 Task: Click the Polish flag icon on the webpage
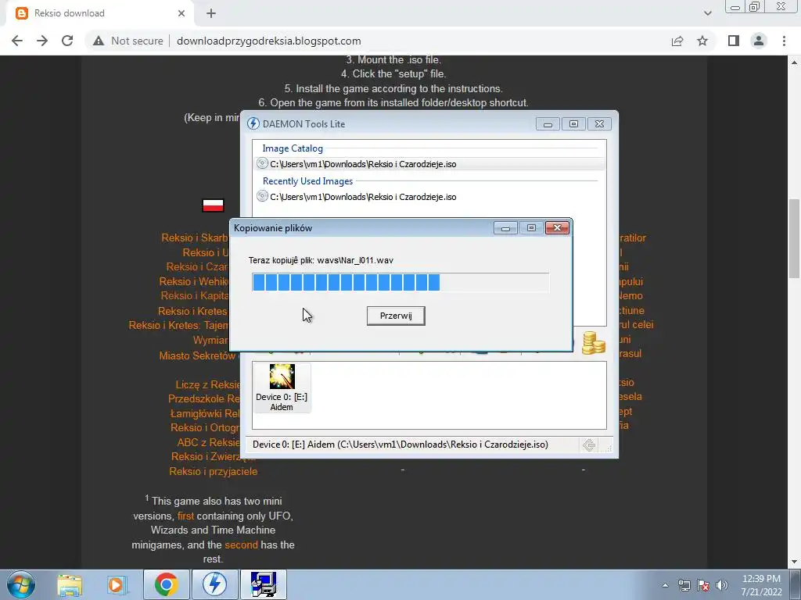tap(213, 205)
